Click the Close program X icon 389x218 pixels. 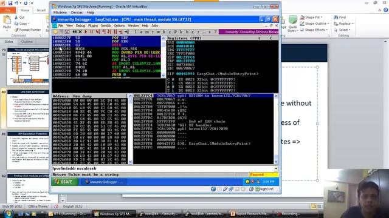tap(80, 31)
